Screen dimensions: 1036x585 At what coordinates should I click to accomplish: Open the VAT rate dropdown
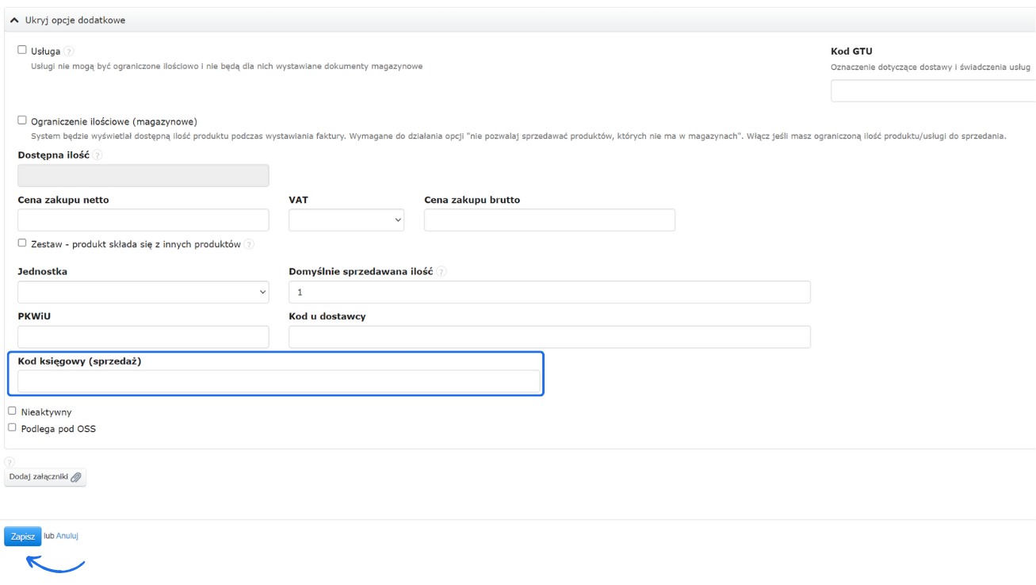point(346,220)
